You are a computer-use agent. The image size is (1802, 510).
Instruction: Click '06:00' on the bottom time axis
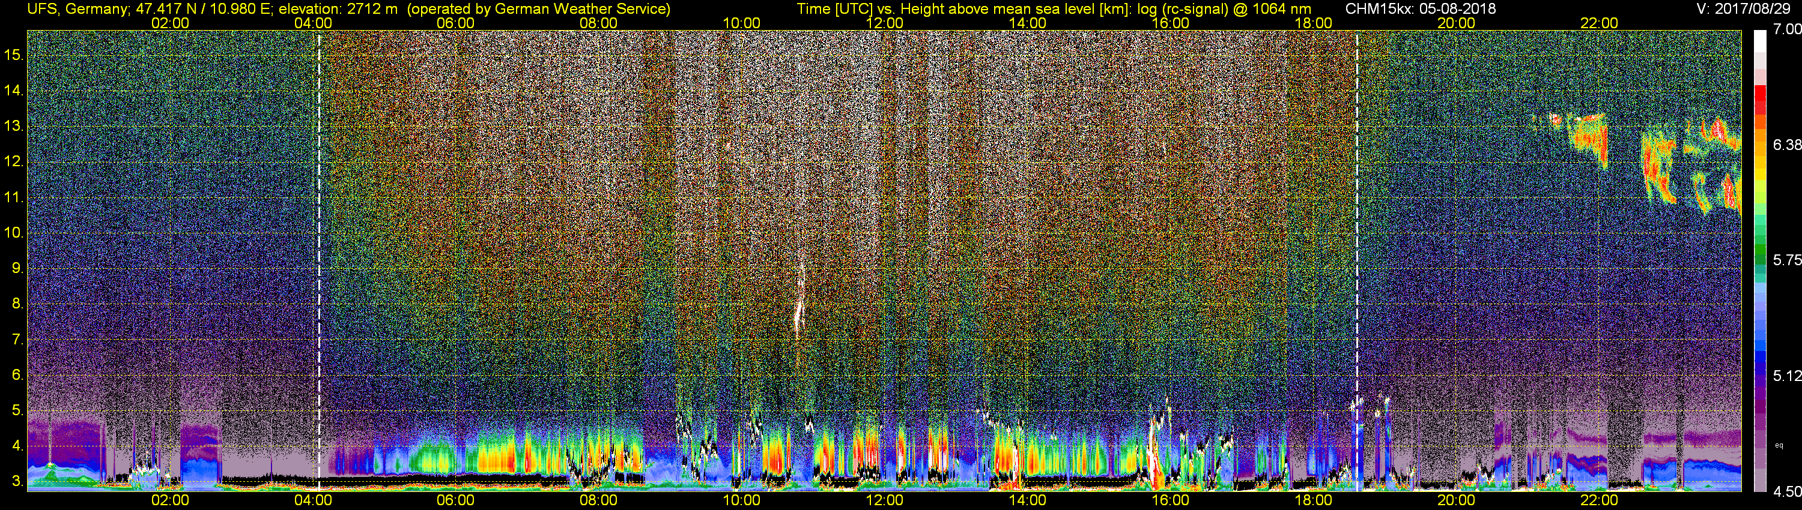click(455, 500)
